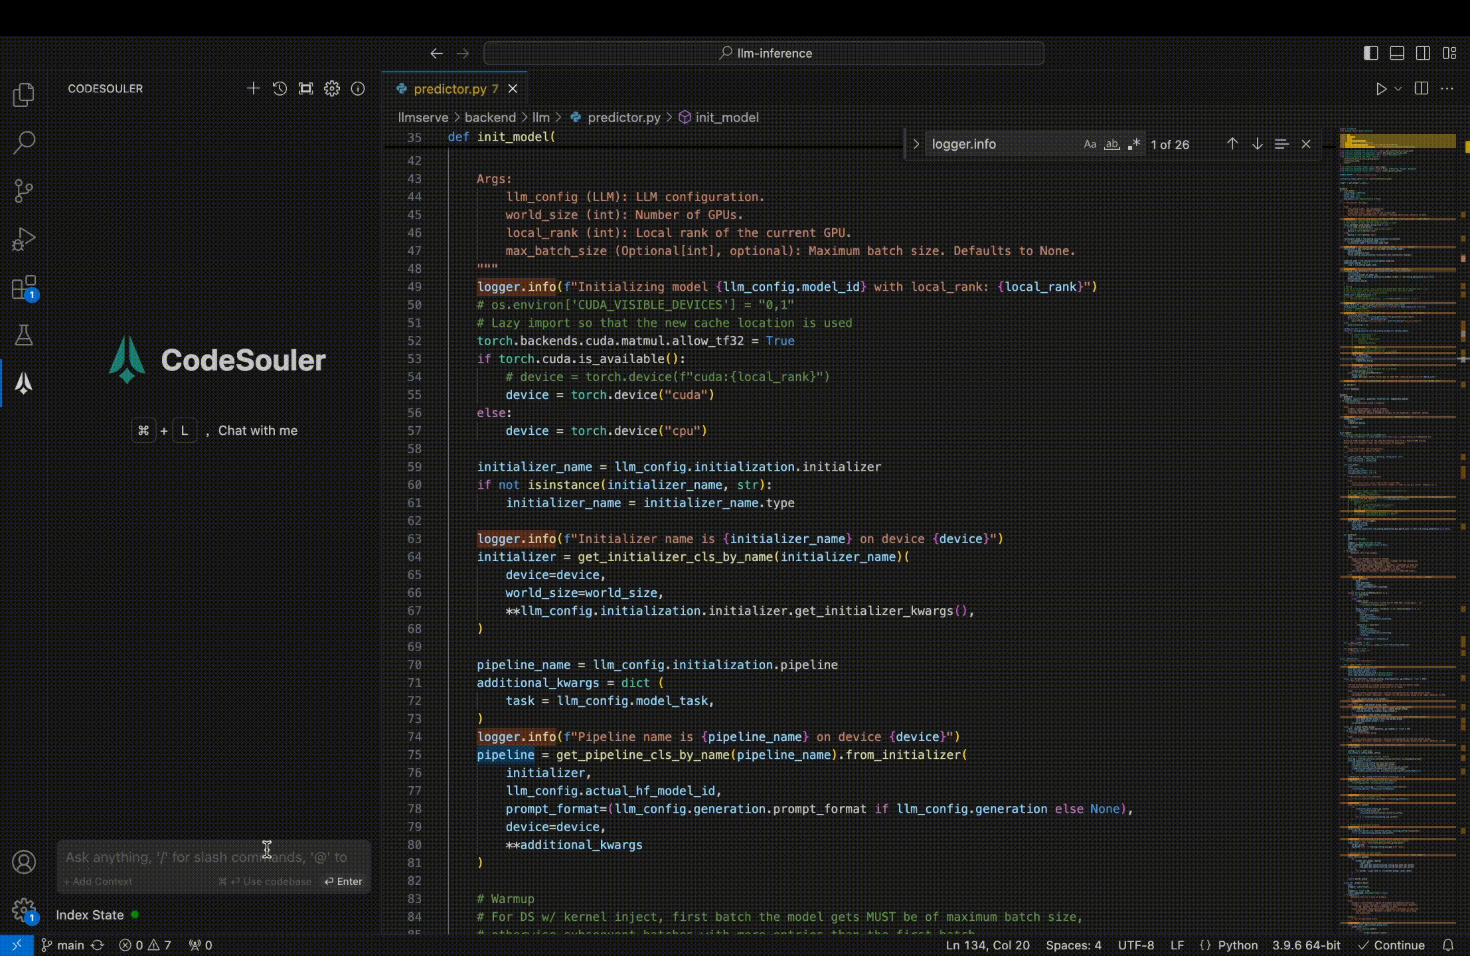The width and height of the screenshot is (1470, 956).
Task: Click Add Context in chat box
Action: (98, 882)
